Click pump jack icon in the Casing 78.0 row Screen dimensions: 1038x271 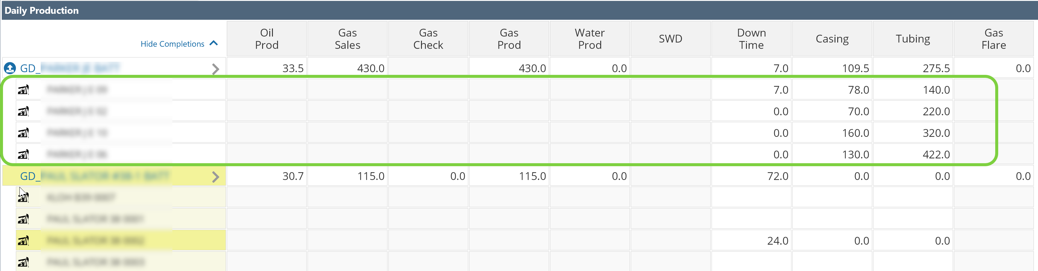pos(23,90)
